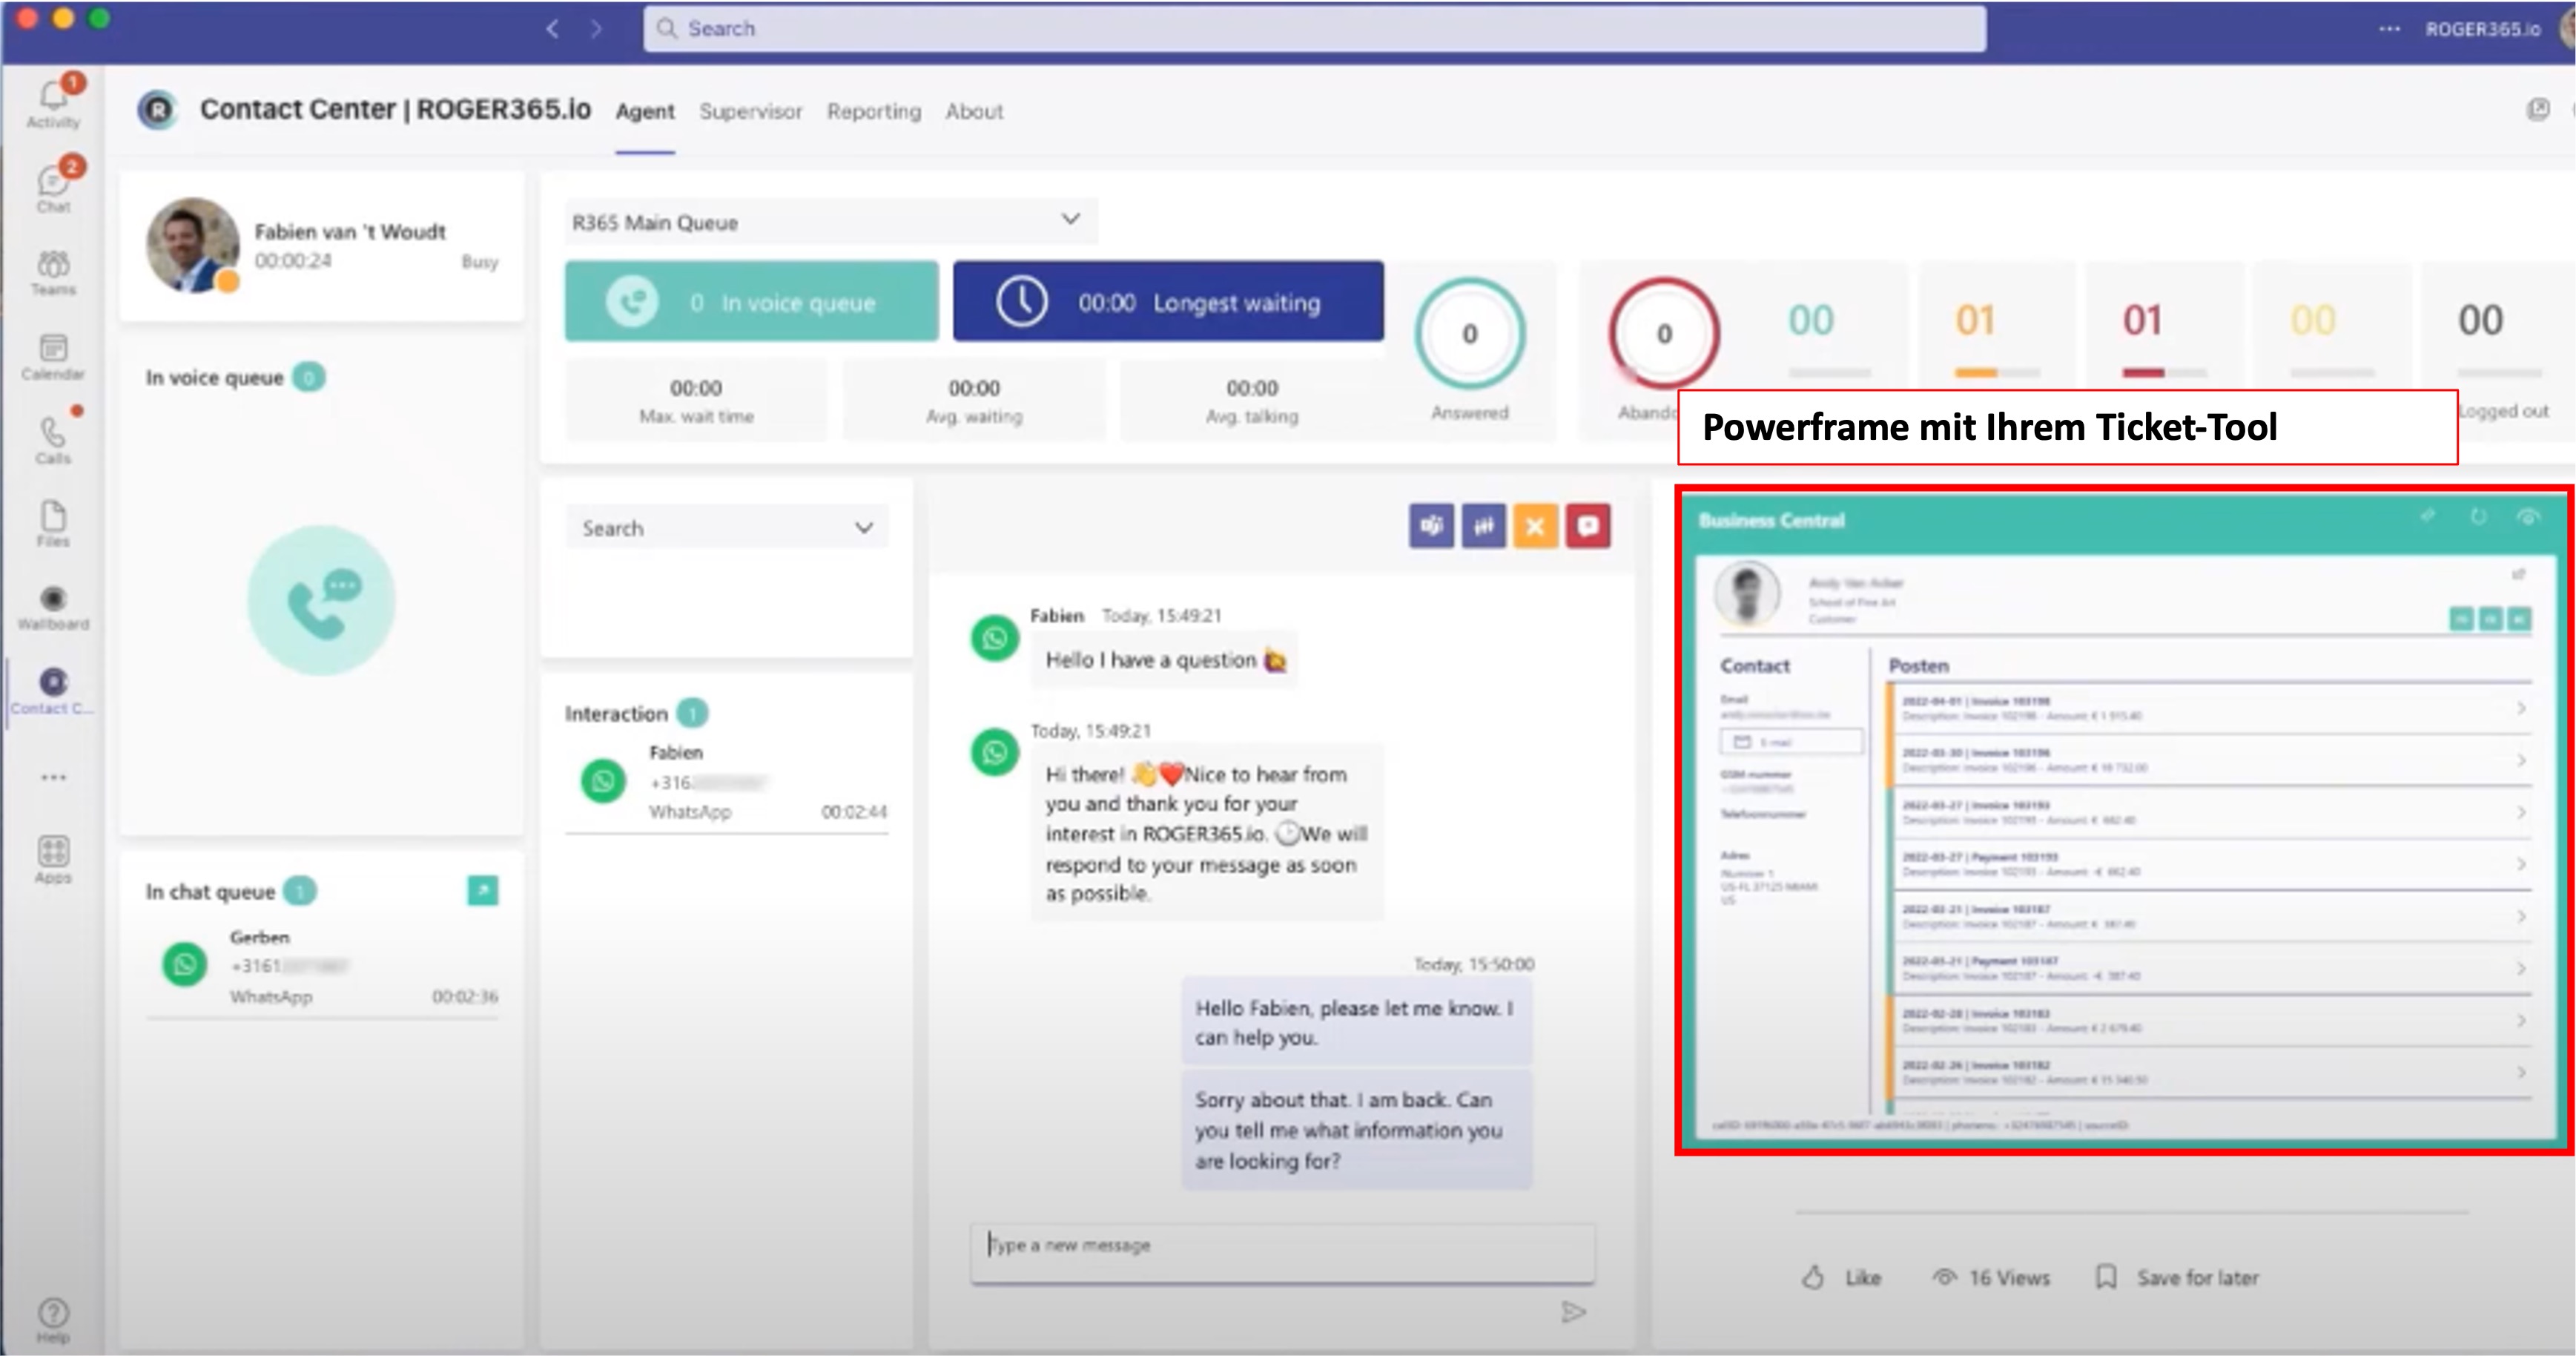The width and height of the screenshot is (2576, 1356).
Task: Click the 16 Views link
Action: coord(1991,1277)
